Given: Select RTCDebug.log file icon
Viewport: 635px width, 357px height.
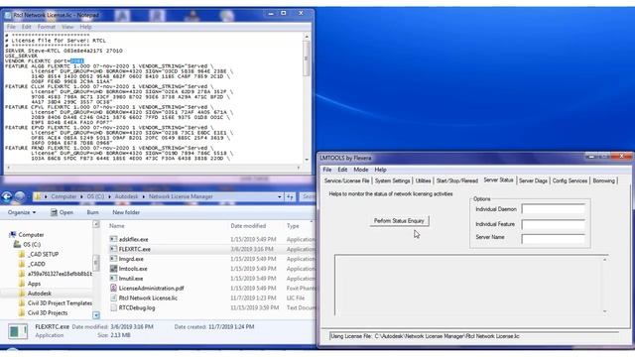Looking at the screenshot, I should (x=113, y=307).
